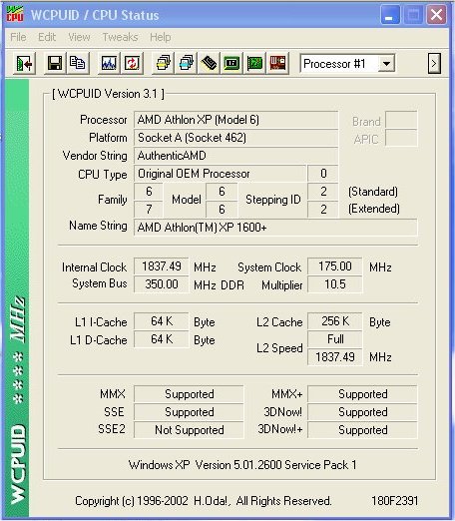The width and height of the screenshot is (455, 521).
Task: Click the MMX Supported field
Action: pos(189,394)
